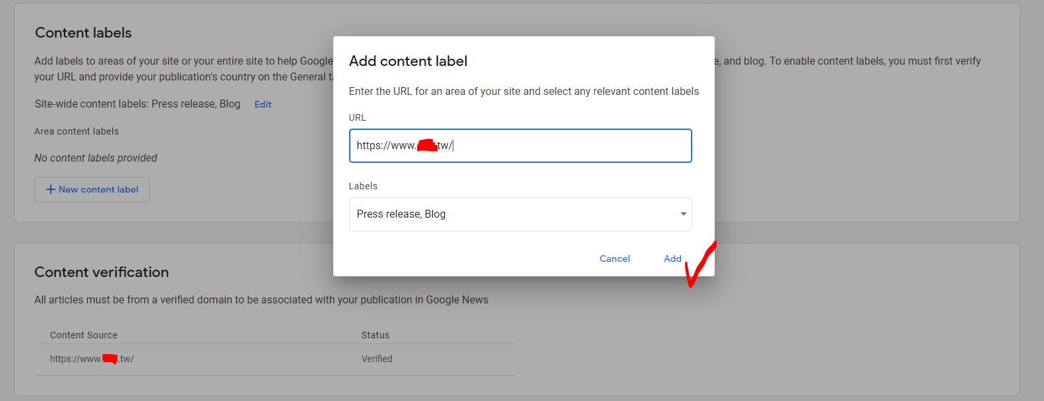Screen dimensions: 1044x401
Task: Open the Labels dropdown arrow
Action: point(683,214)
